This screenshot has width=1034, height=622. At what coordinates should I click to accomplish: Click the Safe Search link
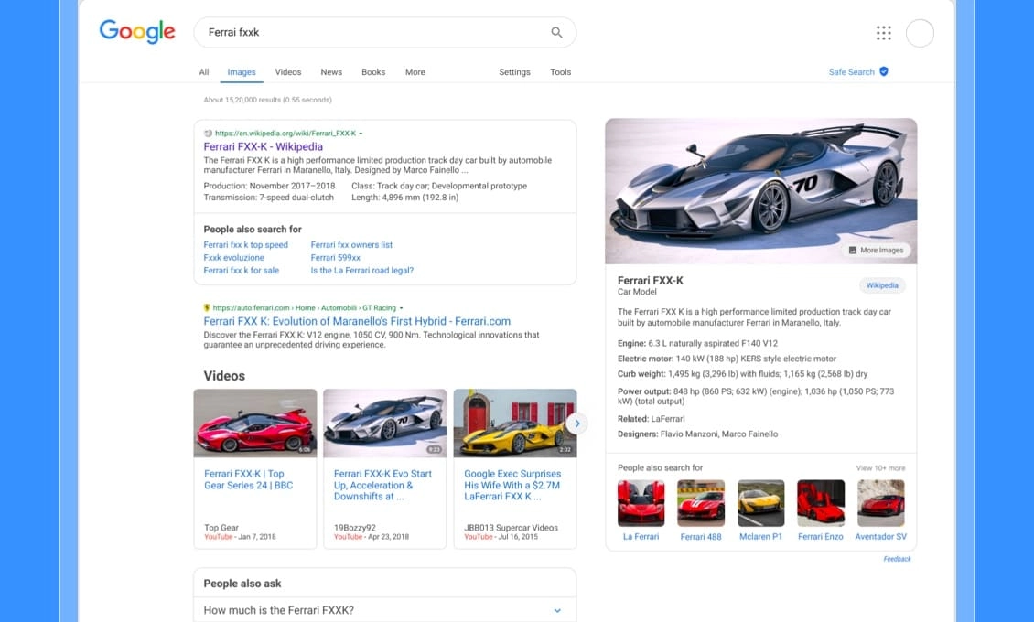(851, 72)
